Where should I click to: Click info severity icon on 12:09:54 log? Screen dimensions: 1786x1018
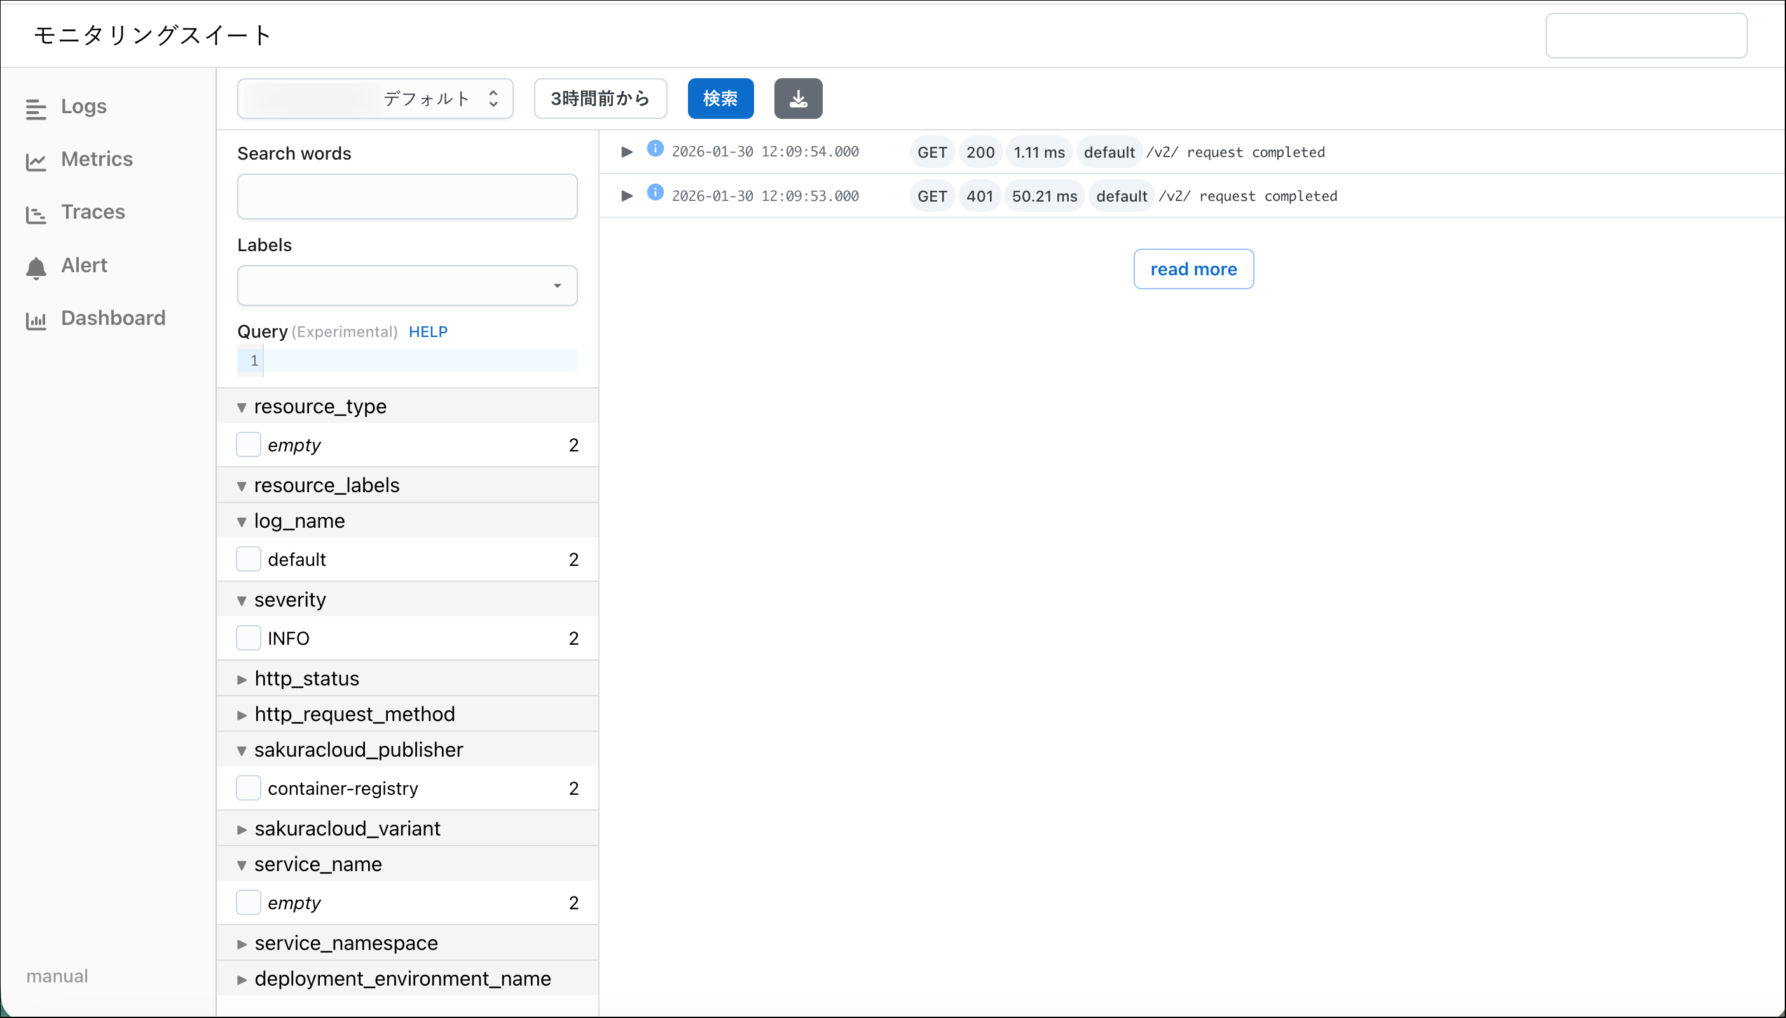coord(655,148)
